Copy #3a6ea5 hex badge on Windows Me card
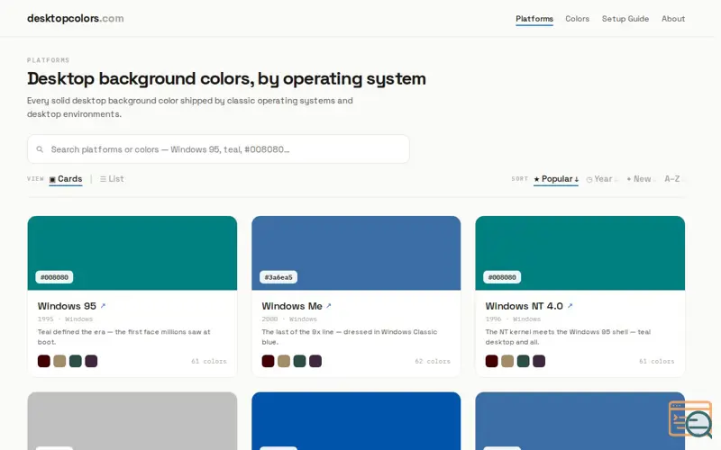The image size is (721, 450). click(278, 277)
